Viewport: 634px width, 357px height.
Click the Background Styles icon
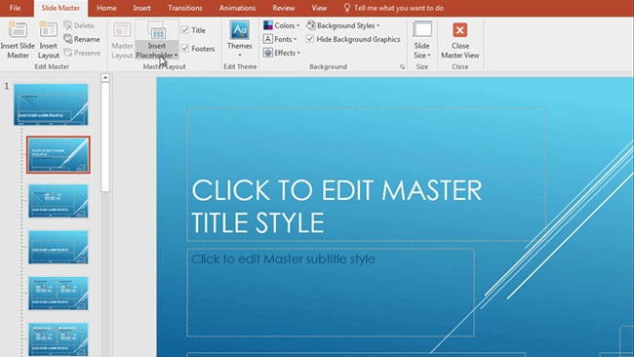(x=310, y=25)
